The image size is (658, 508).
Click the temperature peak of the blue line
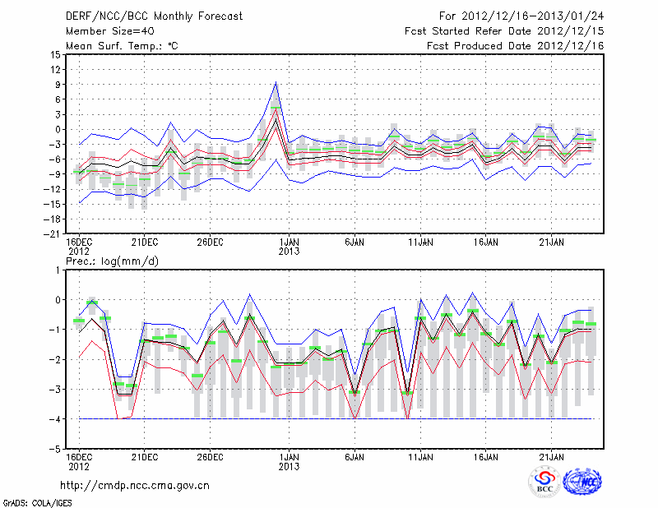point(276,82)
